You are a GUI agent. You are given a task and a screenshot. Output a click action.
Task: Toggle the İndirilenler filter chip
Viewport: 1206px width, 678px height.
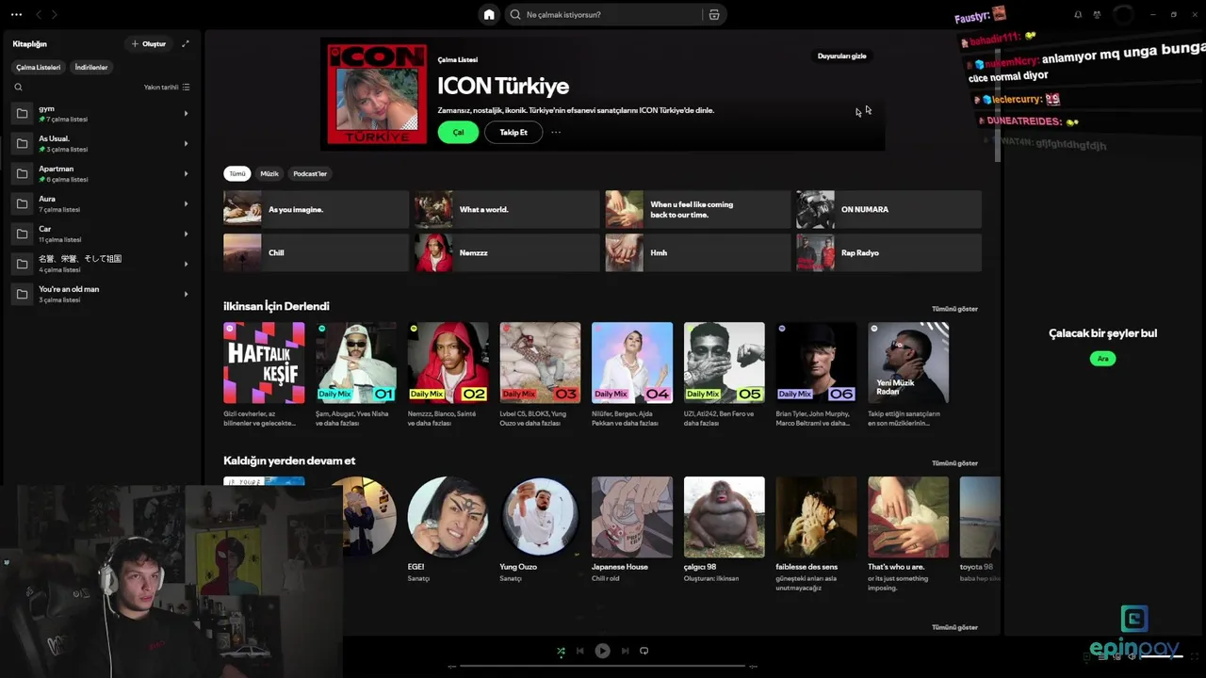91,67
